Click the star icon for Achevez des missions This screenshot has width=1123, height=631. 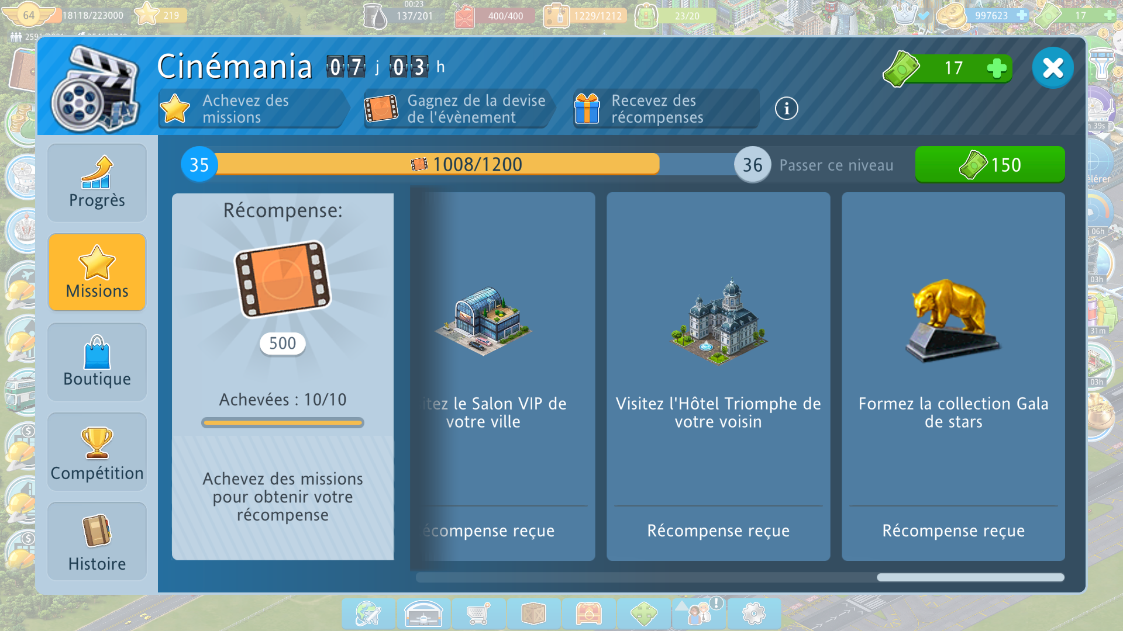coord(175,108)
